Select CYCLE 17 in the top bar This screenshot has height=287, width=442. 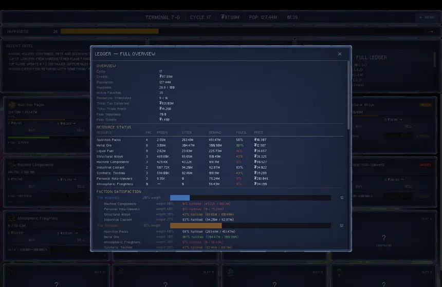click(x=200, y=17)
